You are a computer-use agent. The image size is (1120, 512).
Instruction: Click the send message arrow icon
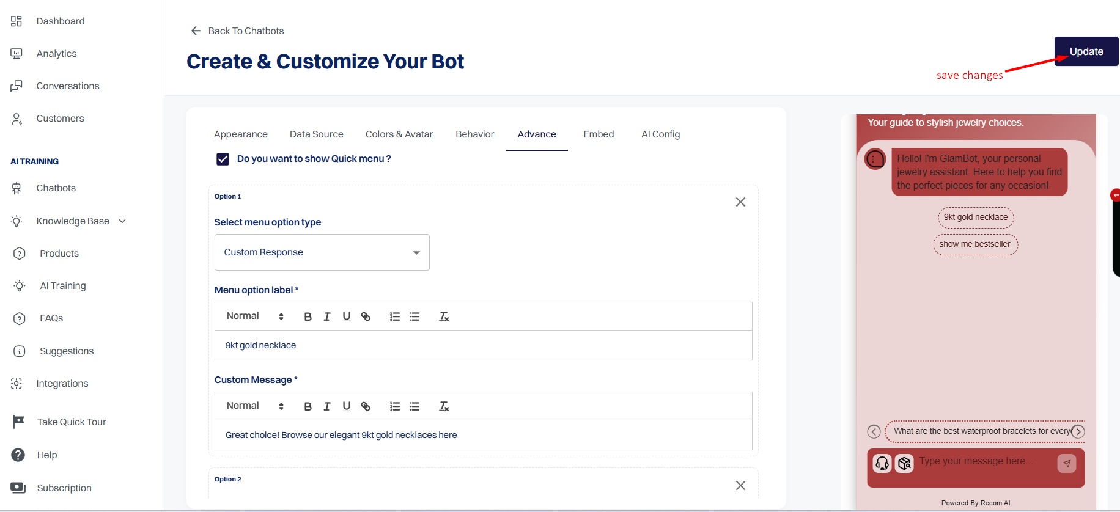coord(1067,464)
